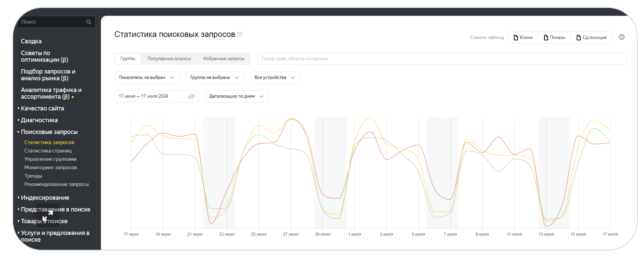Switch to Популярные запросы tab
The height and width of the screenshot is (256, 642).
coord(169,59)
